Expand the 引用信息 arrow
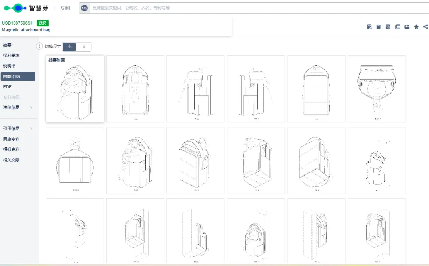 coord(31,128)
